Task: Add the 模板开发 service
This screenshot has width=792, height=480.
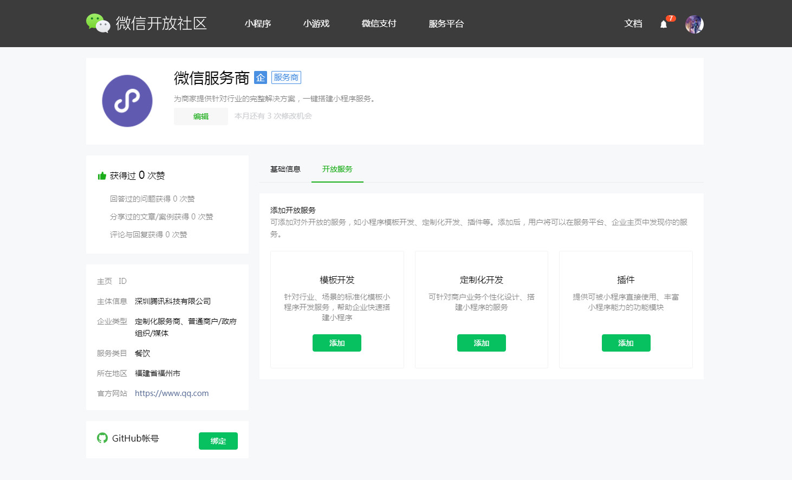Action: click(337, 343)
